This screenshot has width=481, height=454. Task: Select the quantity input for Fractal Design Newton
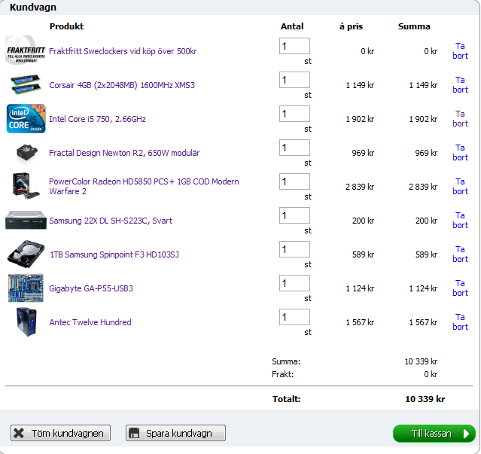tap(294, 148)
